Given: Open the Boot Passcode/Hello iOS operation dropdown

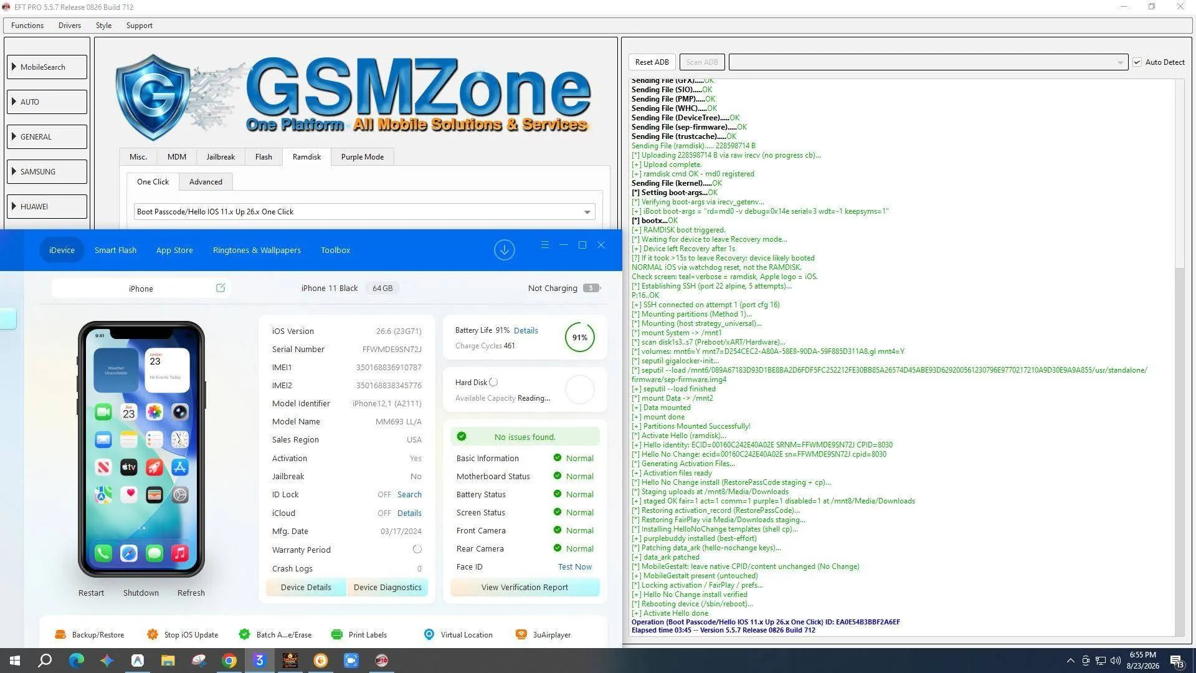Looking at the screenshot, I should coord(364,212).
